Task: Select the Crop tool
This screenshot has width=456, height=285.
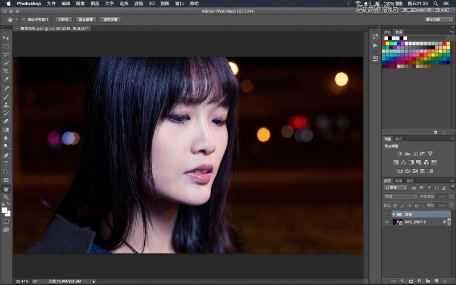Action: (x=6, y=71)
